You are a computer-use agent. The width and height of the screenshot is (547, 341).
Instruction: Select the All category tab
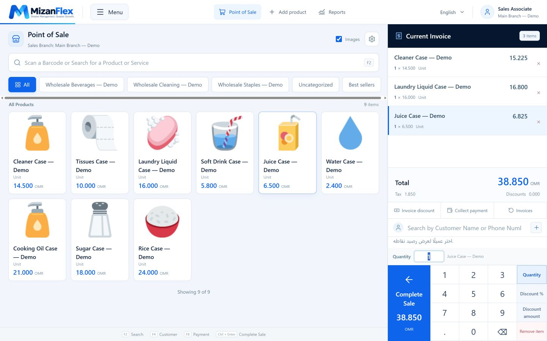coord(22,85)
